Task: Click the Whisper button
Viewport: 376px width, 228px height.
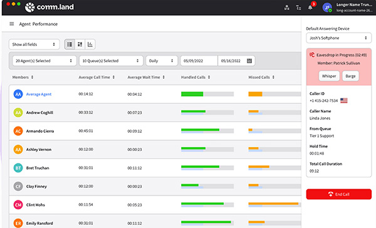Action: coord(329,76)
